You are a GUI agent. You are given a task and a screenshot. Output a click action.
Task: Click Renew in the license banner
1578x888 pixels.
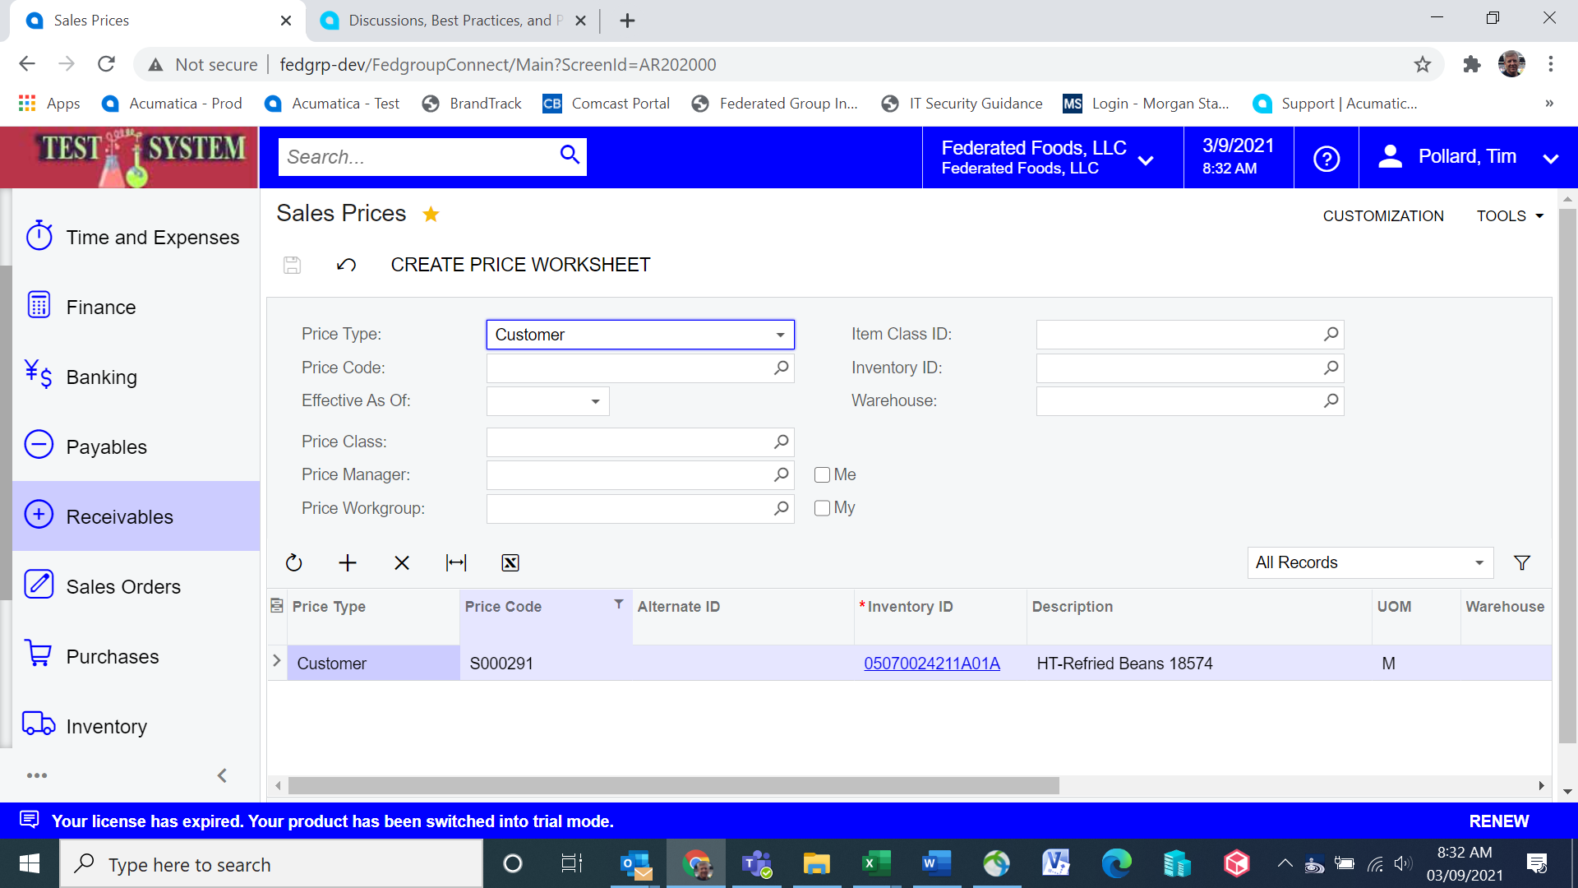(1499, 821)
